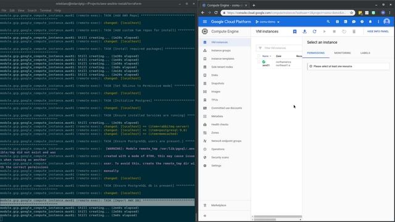Viewport: 395px width, 222px height.
Task: Open the GCP hamburger navigation menu
Action: pos(205,22)
